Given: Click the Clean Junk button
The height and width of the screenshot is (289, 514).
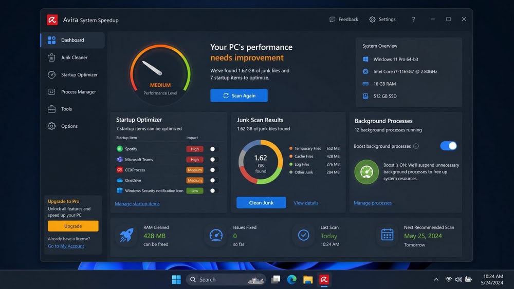Looking at the screenshot, I should pyautogui.click(x=261, y=203).
